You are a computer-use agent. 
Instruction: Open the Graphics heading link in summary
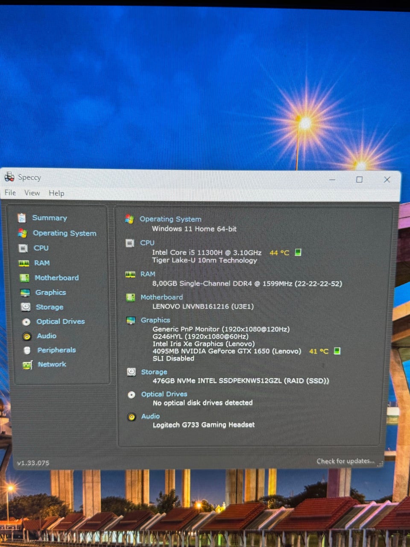(155, 320)
